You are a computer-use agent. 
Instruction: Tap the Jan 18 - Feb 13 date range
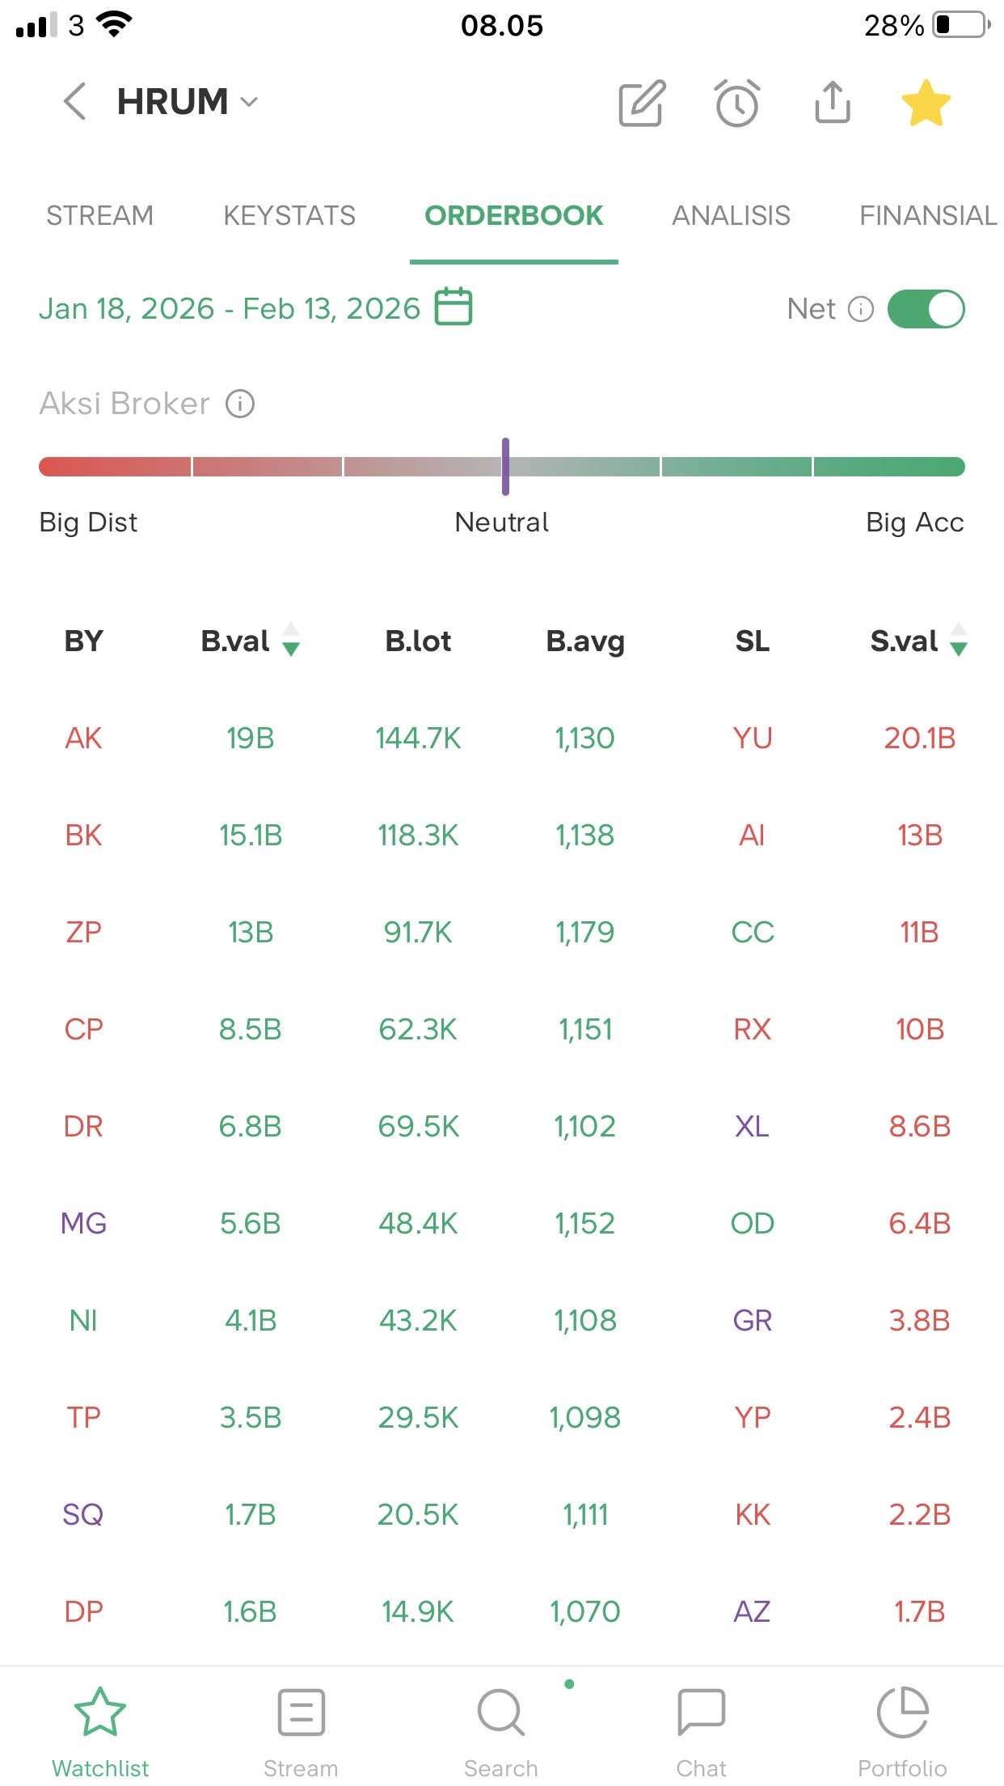[230, 308]
